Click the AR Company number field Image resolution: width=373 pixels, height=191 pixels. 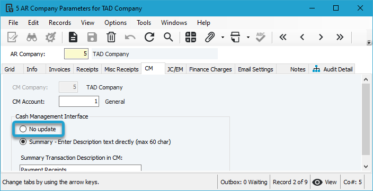point(76,54)
